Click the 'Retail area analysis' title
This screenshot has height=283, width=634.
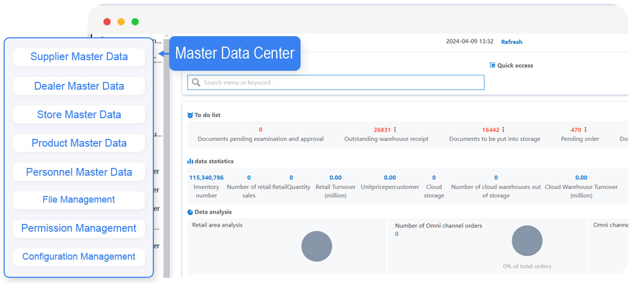coord(217,225)
